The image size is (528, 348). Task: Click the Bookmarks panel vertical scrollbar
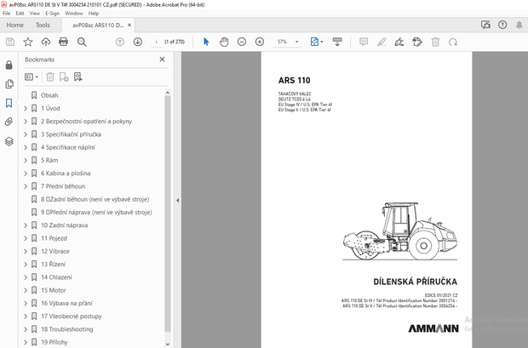point(168,213)
